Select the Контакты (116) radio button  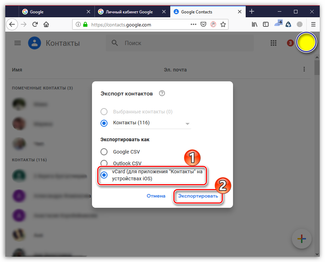tap(104, 123)
